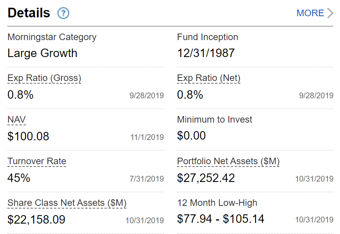The width and height of the screenshot is (340, 234).
Task: Click the help question mark icon beside Details
Action: (63, 13)
